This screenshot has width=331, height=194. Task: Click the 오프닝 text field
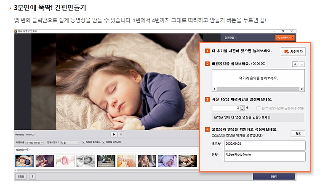[264, 145]
